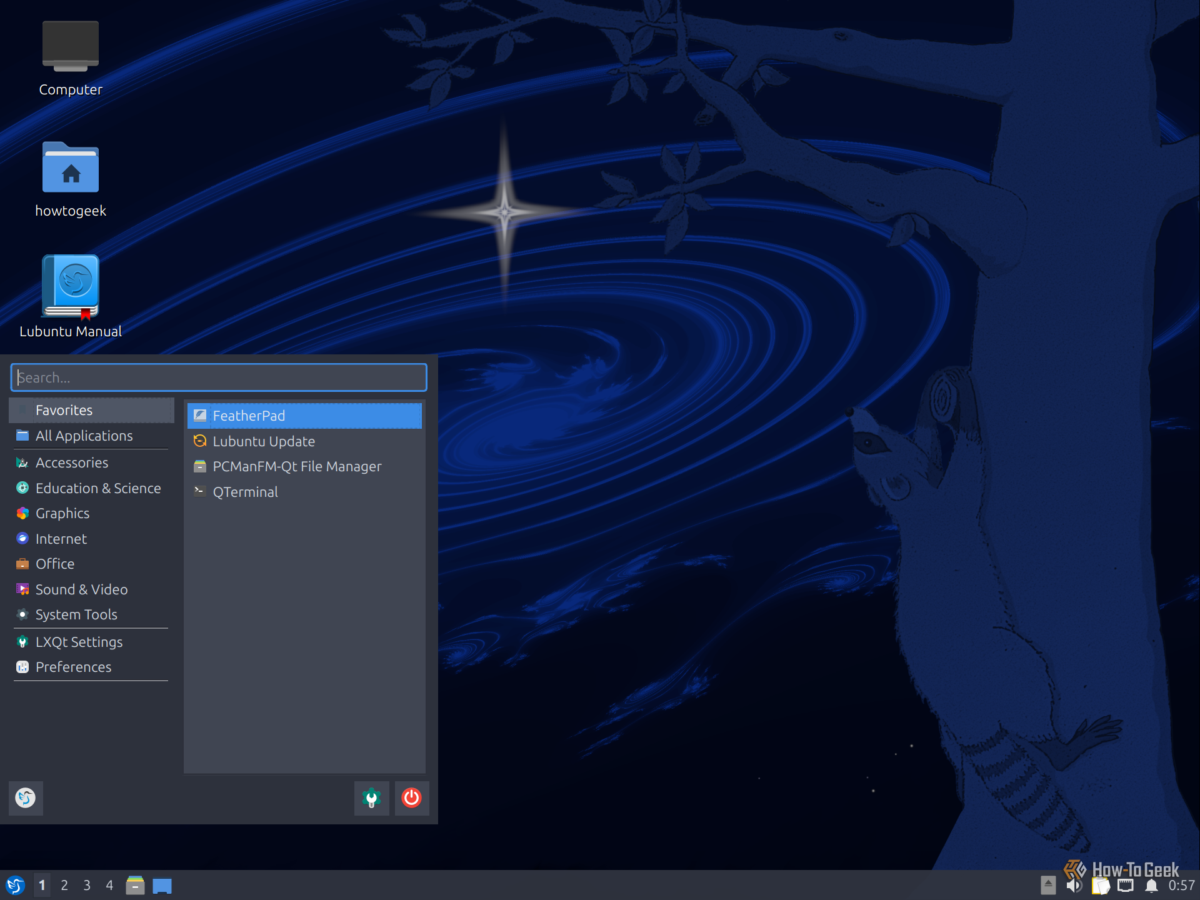Open the System Tools category
This screenshot has height=900, width=1200.
coord(91,614)
